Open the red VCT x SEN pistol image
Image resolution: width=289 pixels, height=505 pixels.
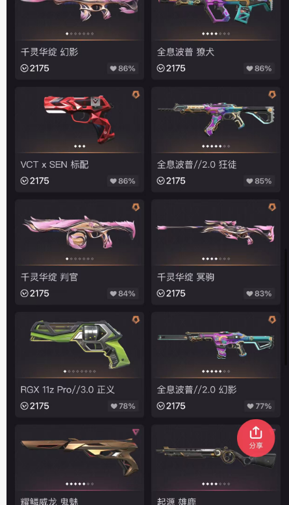pos(79,118)
